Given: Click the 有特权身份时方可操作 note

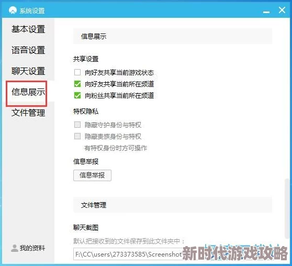Looking at the screenshot, I should [116, 148].
